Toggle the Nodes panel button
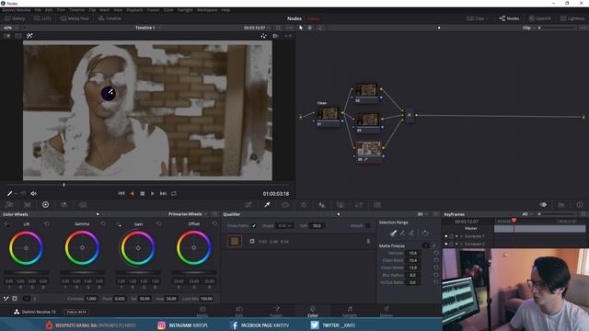The image size is (589, 331). click(x=509, y=18)
